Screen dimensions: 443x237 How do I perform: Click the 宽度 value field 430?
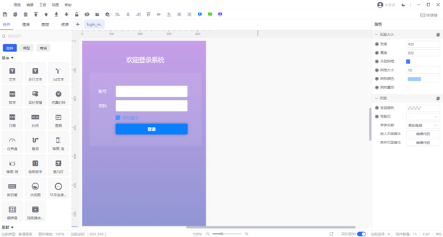(x=423, y=44)
